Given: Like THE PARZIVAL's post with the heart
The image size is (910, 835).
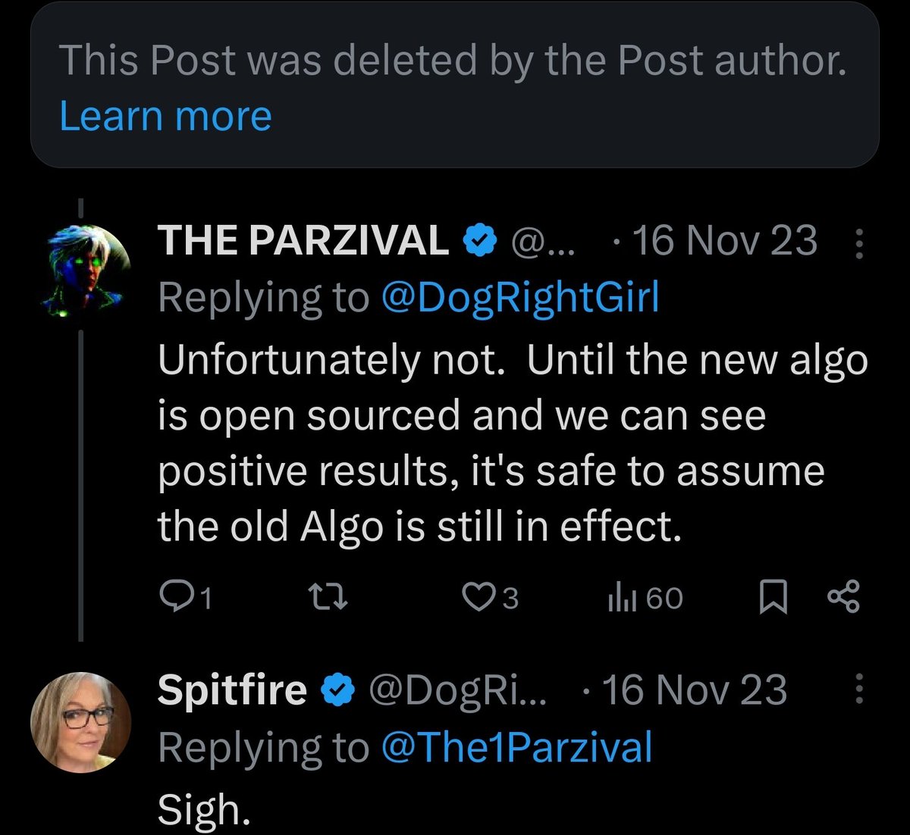Looking at the screenshot, I should [x=479, y=598].
